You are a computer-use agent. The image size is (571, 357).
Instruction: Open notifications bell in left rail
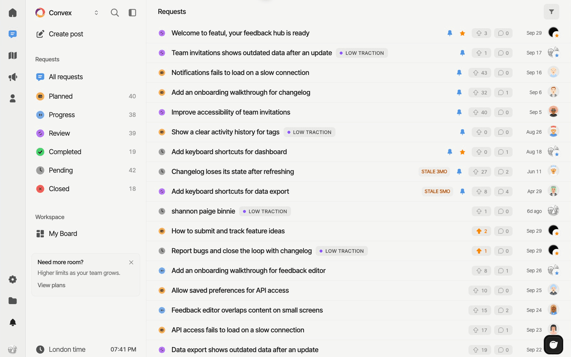13,322
